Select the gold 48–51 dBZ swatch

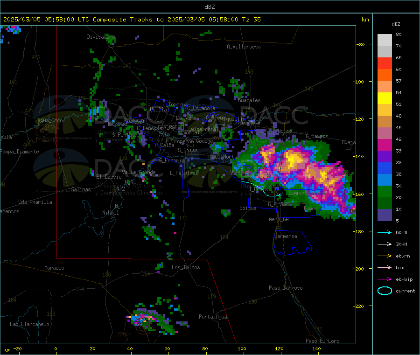385,110
